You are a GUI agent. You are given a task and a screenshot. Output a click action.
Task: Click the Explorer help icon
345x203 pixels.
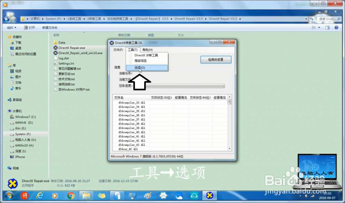coord(336,28)
